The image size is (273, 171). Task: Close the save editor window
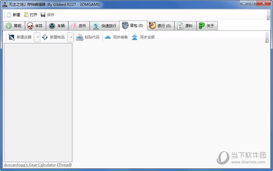coord(263,3)
